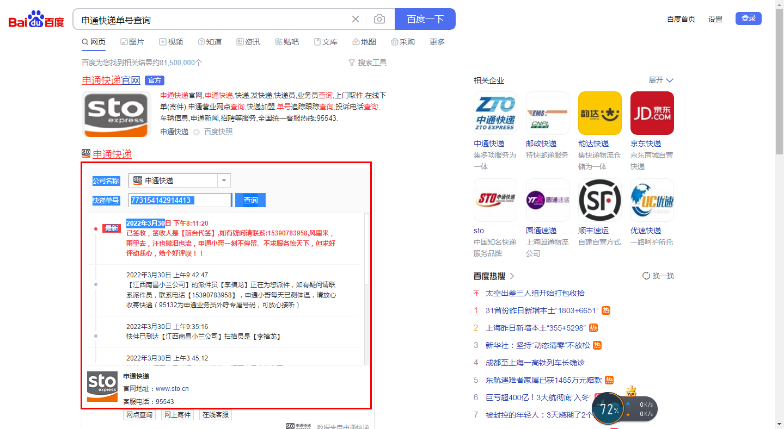The width and height of the screenshot is (784, 429).
Task: Open the 顺丰速运 SF logo
Action: point(600,200)
